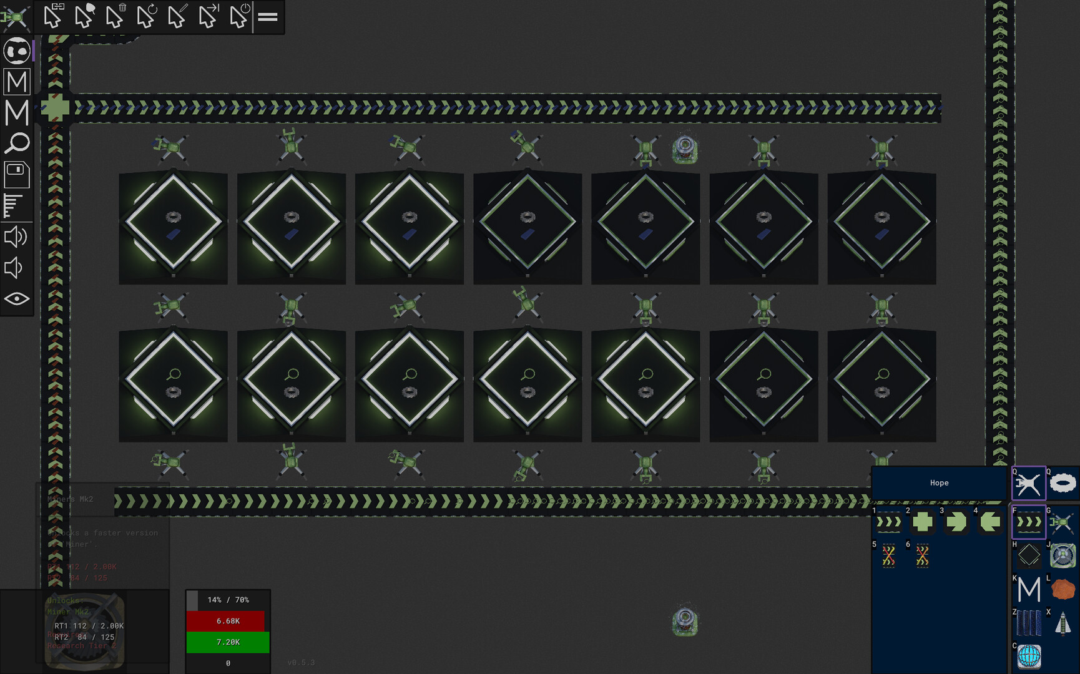This screenshot has width=1080, height=674.
Task: Raise volume with loud speaker icon
Action: pos(16,237)
